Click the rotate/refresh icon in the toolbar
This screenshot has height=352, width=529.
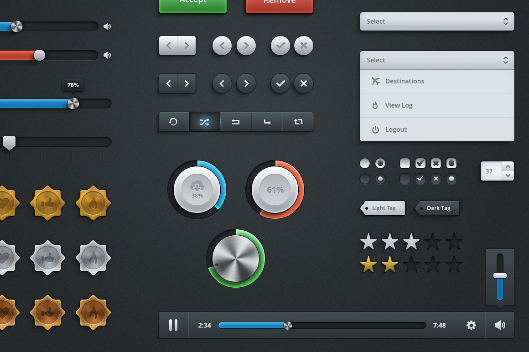(x=174, y=122)
